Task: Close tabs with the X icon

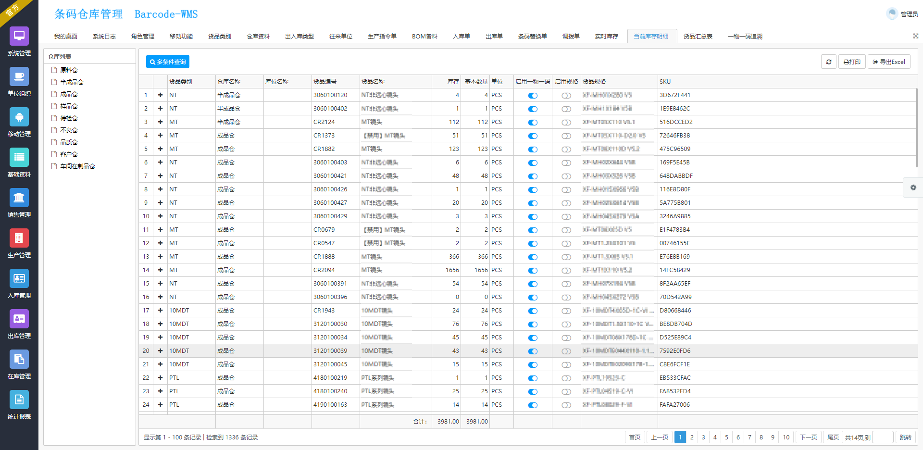Action: (916, 36)
